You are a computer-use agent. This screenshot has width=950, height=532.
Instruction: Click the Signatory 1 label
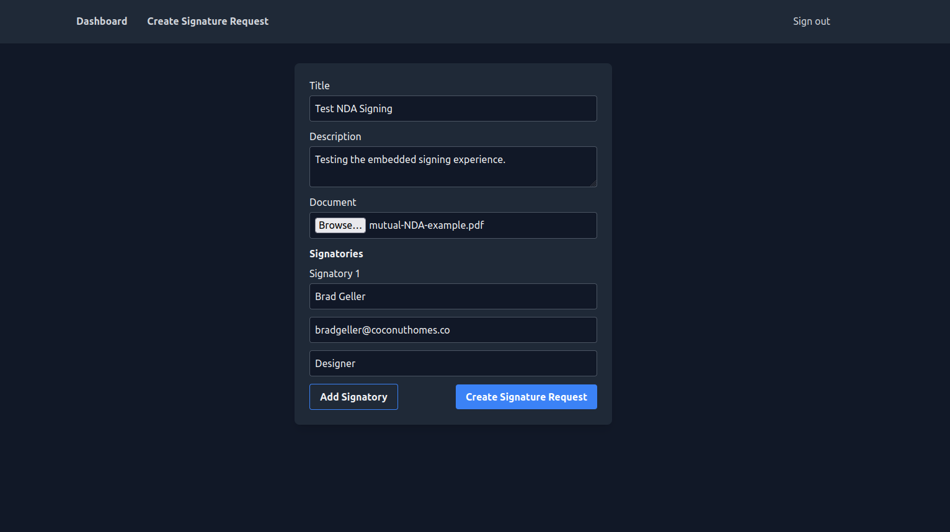pyautogui.click(x=334, y=273)
